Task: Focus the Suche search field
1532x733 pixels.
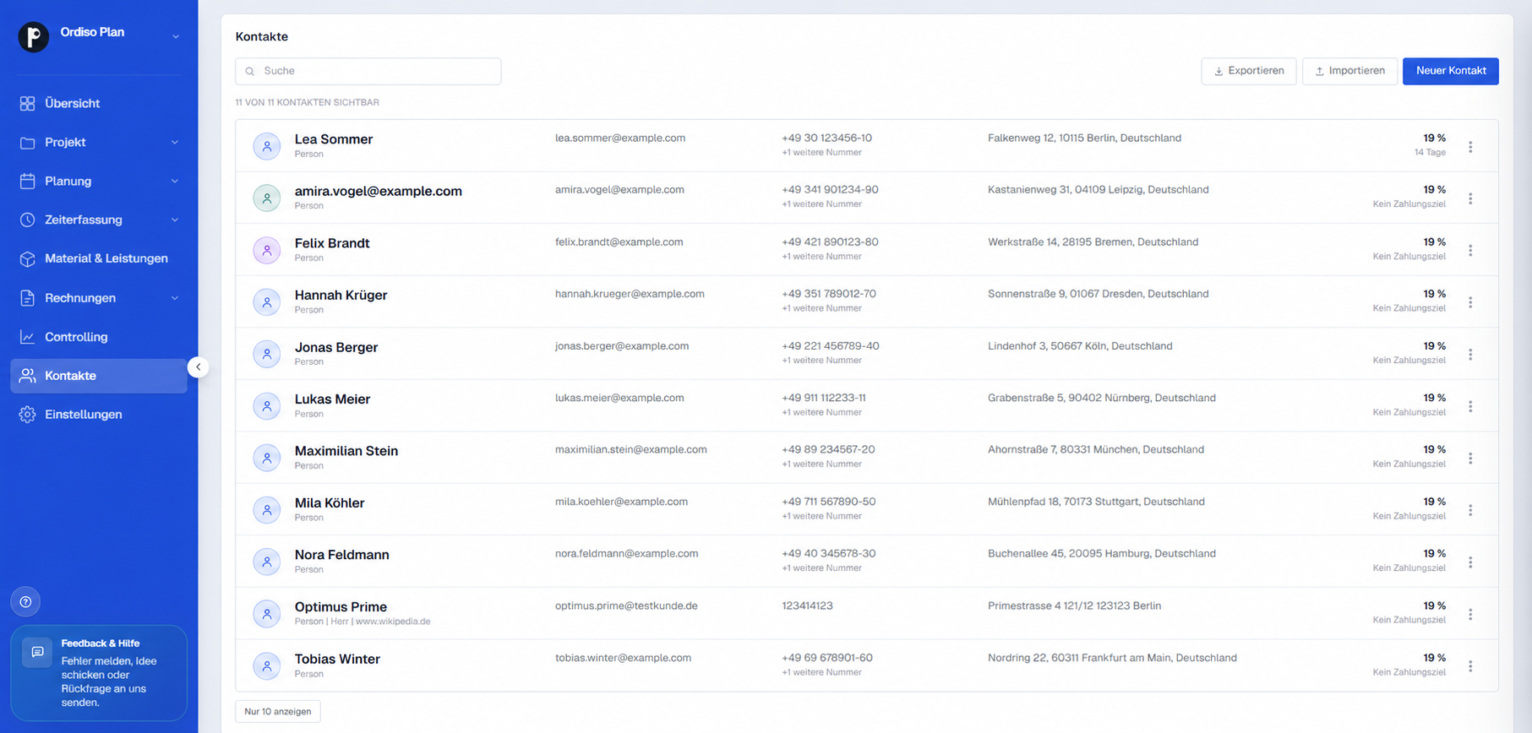Action: tap(368, 71)
